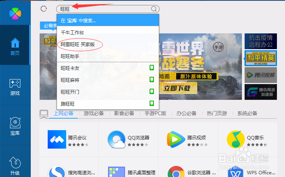Open 和平精英 banner thumbnail
This screenshot has width=285, height=177.
pyautogui.click(x=261, y=58)
